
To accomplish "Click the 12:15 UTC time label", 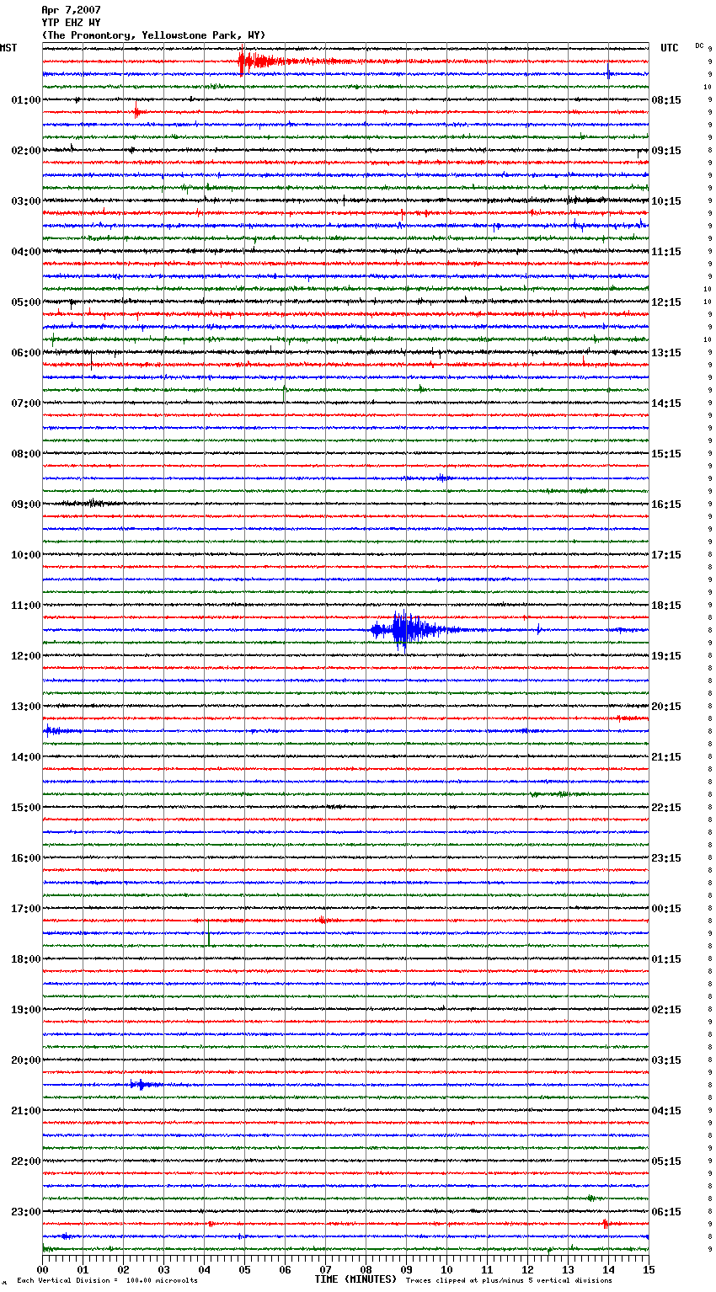I will 666,302.
